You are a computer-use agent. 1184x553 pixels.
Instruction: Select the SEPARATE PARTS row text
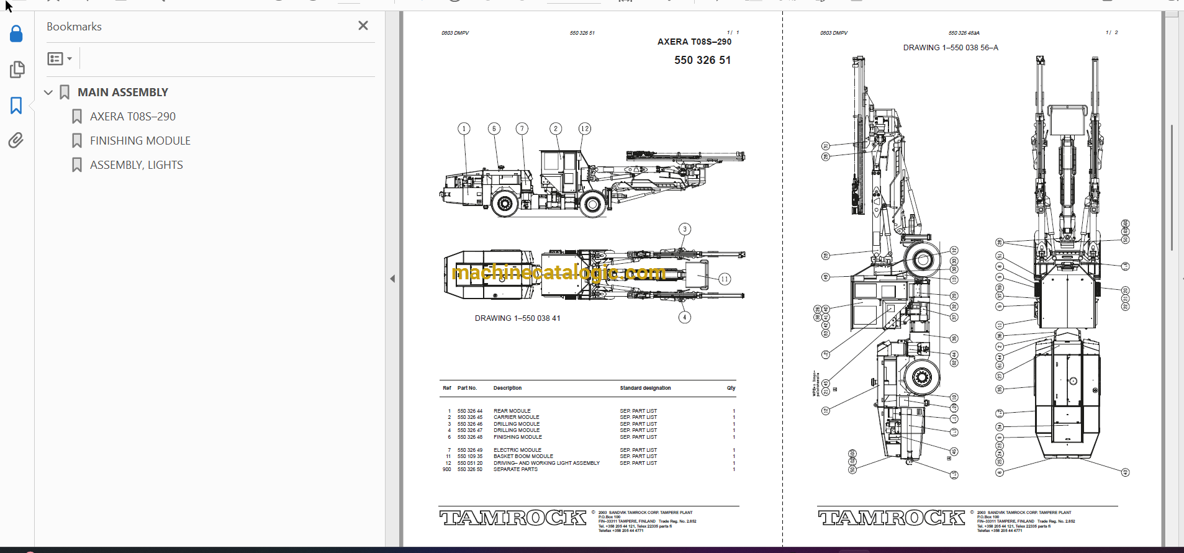pos(515,469)
